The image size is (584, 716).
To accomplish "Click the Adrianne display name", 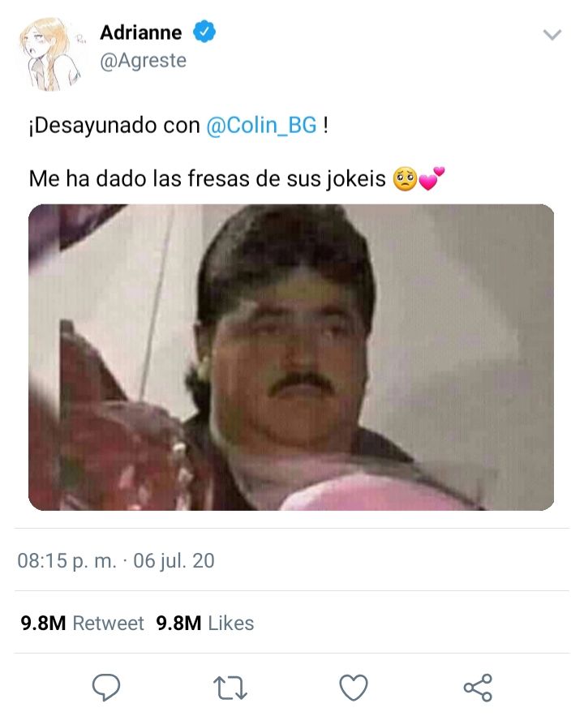I will click(x=140, y=32).
